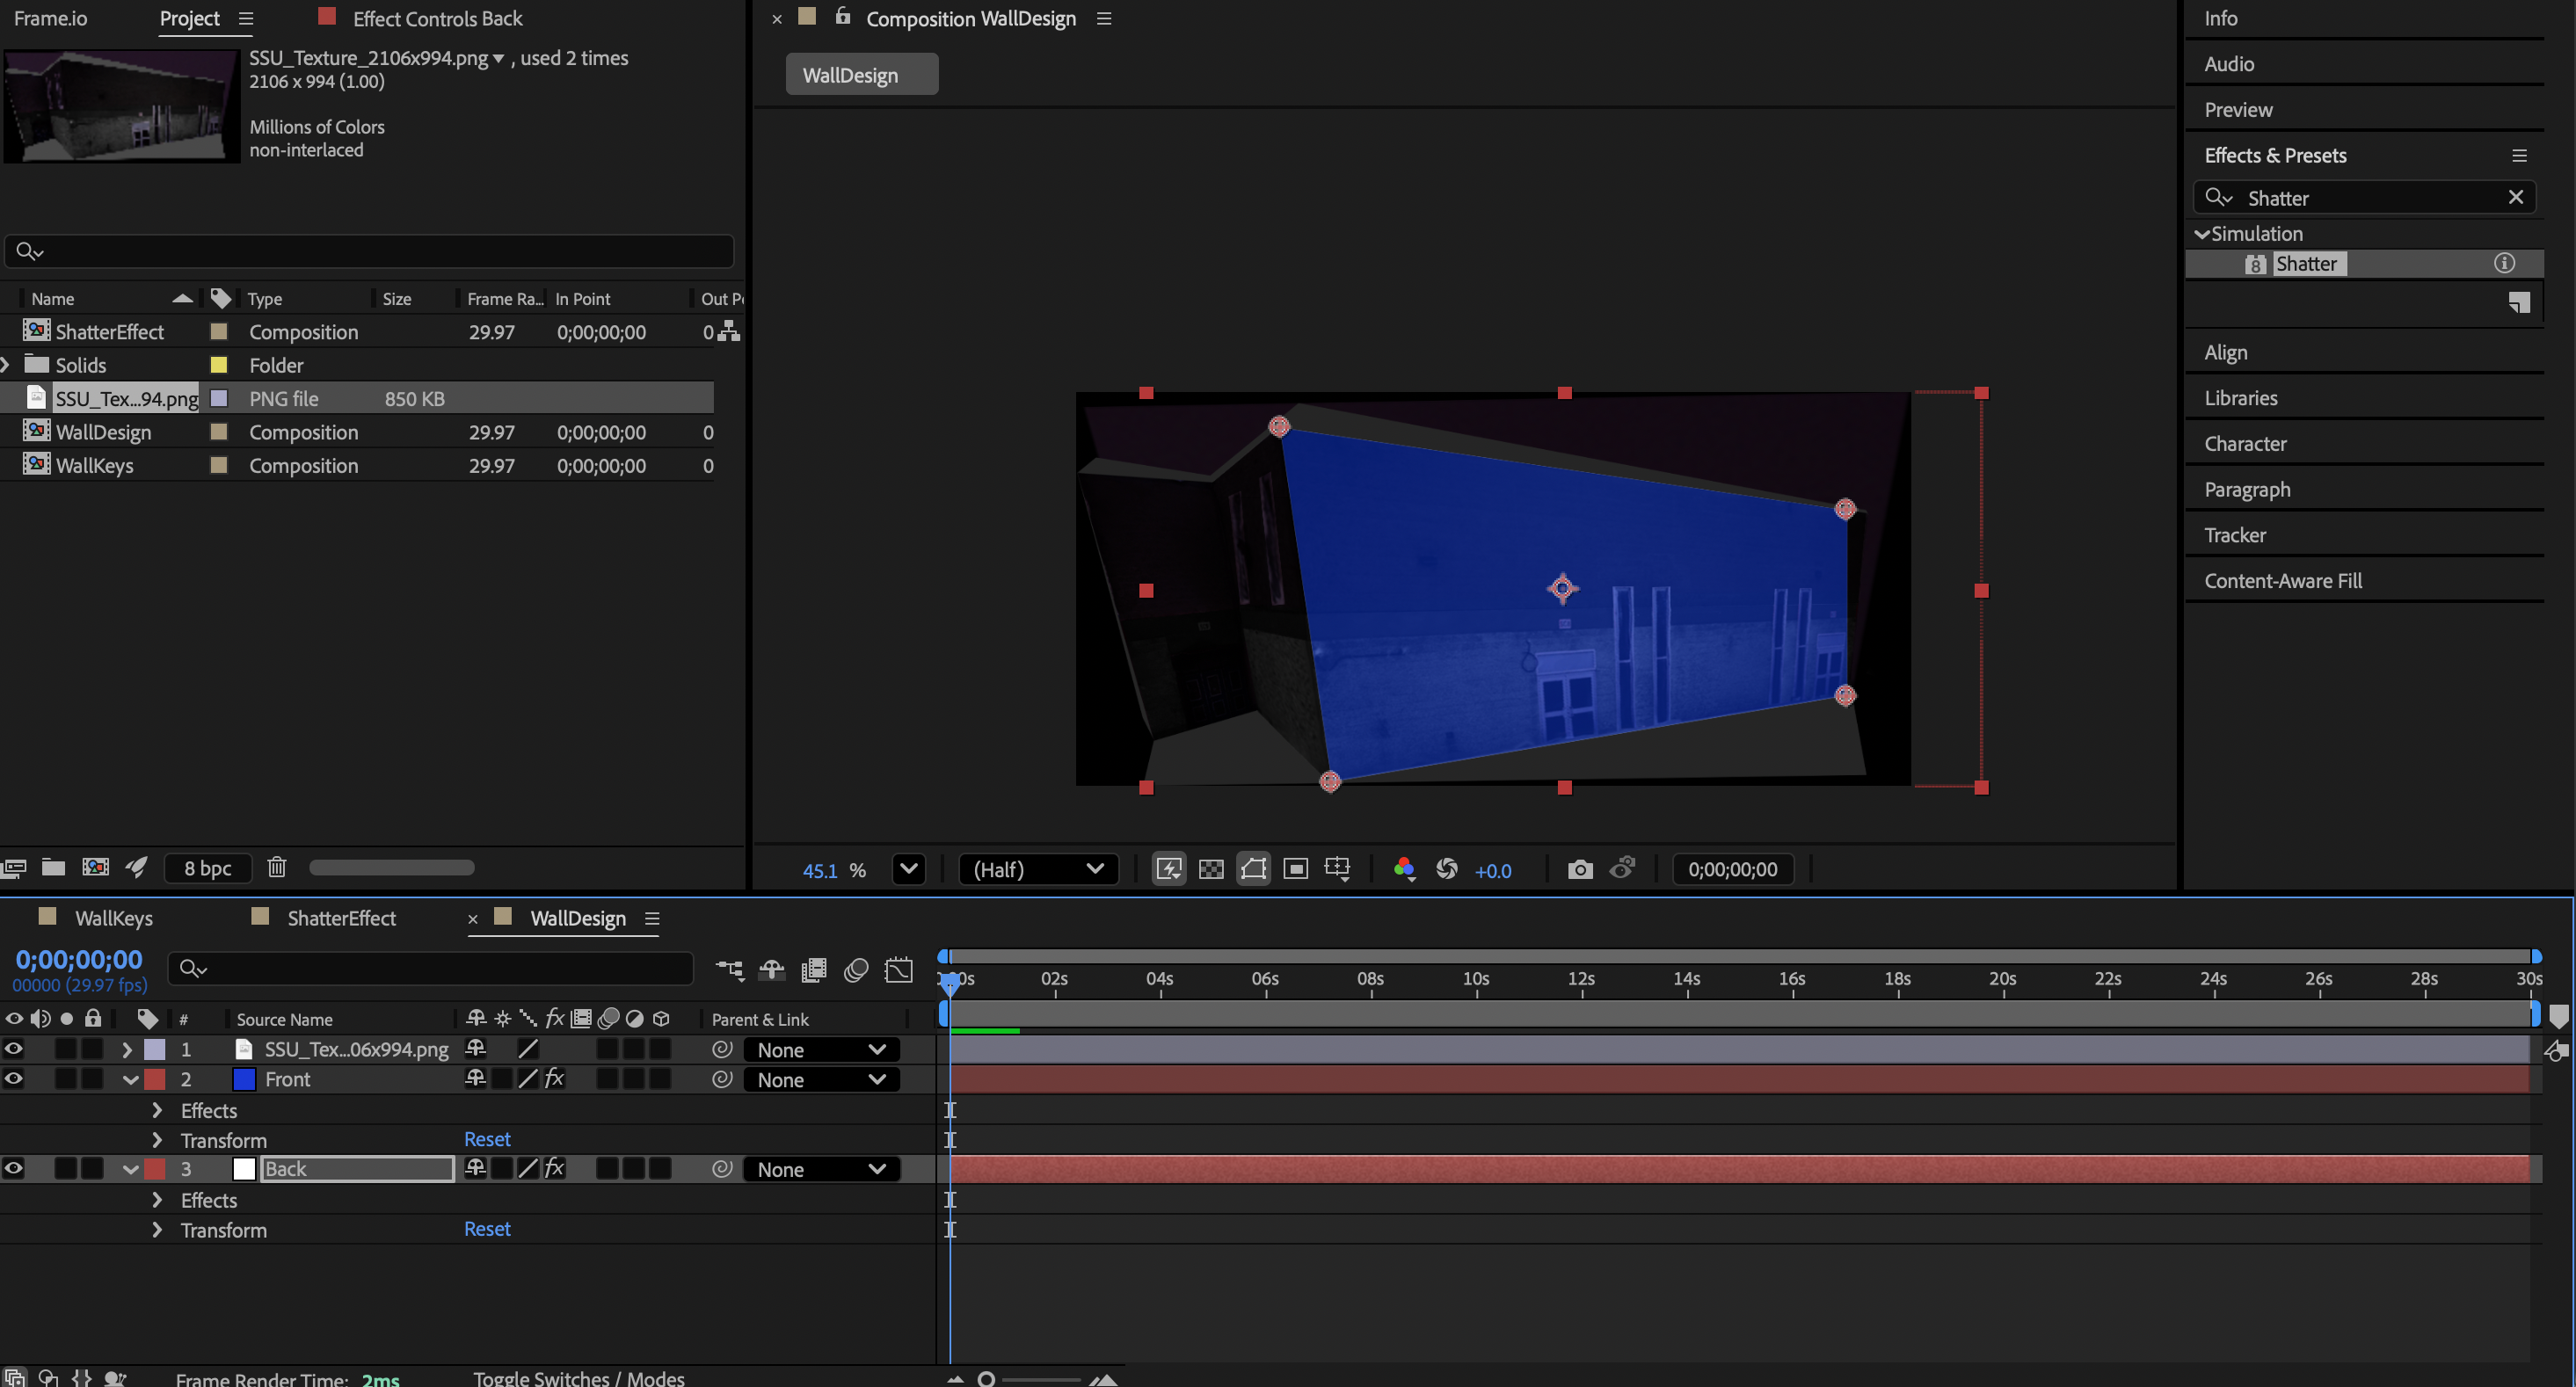Click Toggle Switches / Modes button
The image size is (2576, 1387).
coord(578,1378)
